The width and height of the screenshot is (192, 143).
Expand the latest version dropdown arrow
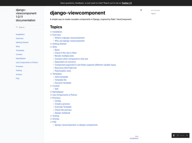point(187,135)
